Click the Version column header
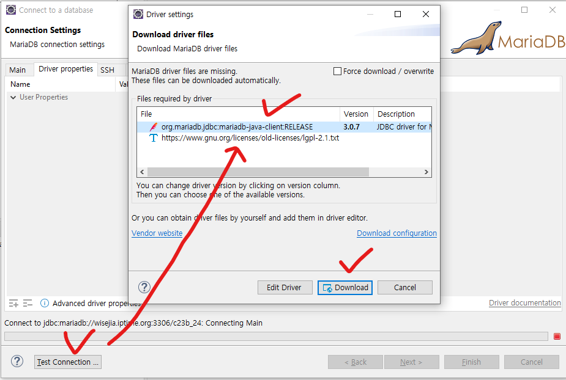Viewport: 566px width, 380px height. click(x=356, y=114)
